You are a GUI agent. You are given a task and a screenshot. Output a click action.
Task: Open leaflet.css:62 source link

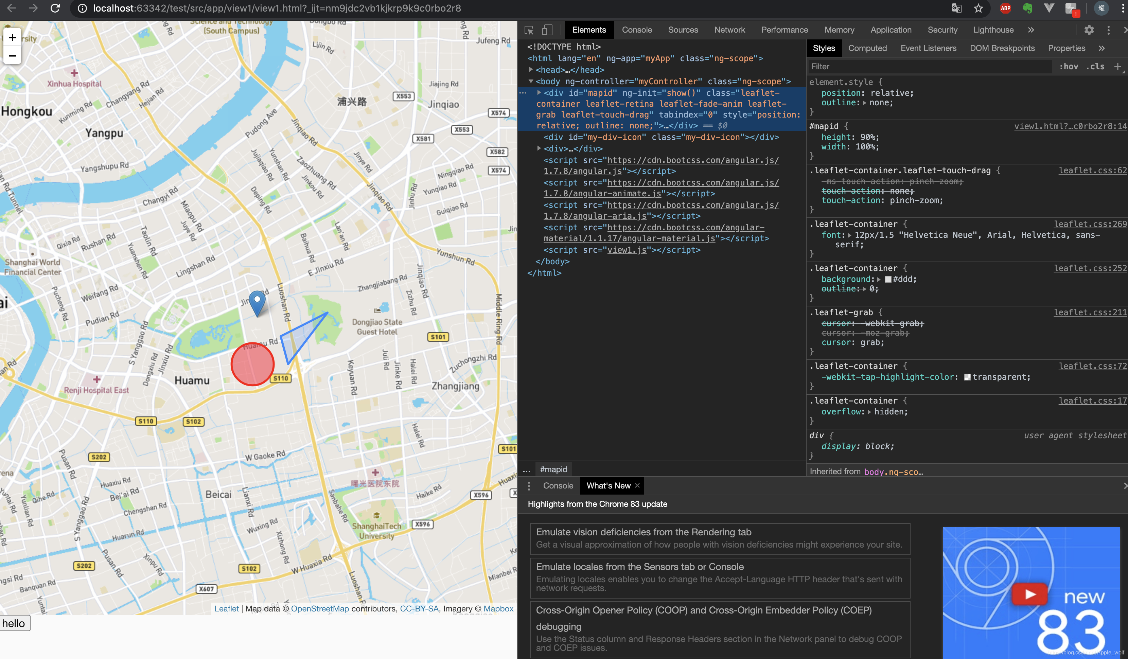[1092, 171]
